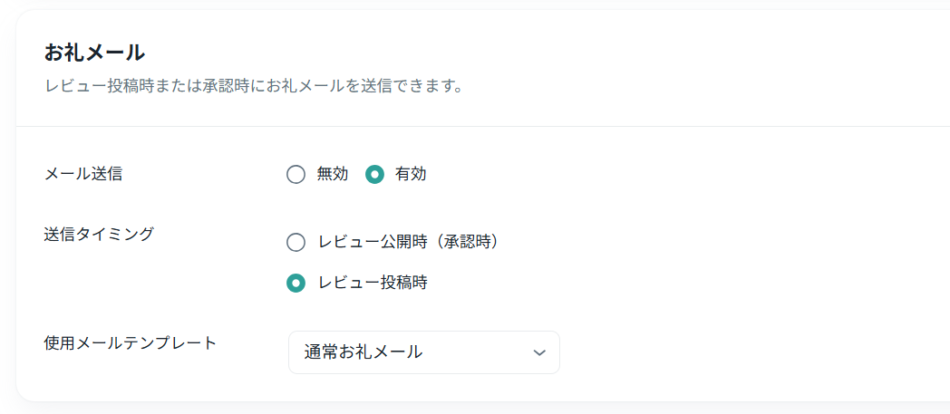Click the chevron arrow in the template dropdown
This screenshot has height=414, width=950.
point(539,352)
